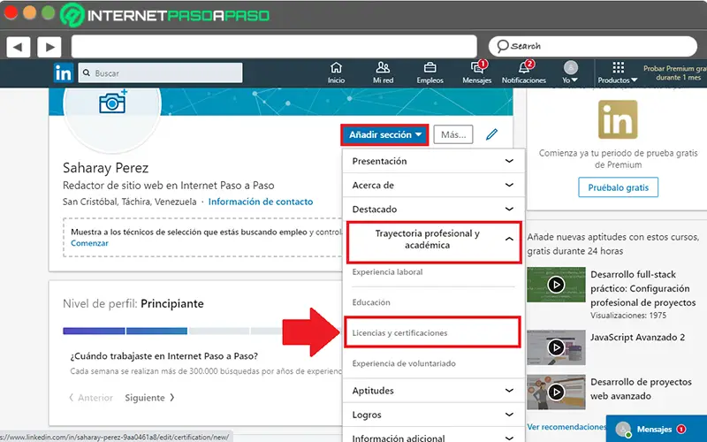The image size is (707, 442).
Task: Play the Desarrollo full-stack práctico video
Action: (x=556, y=285)
